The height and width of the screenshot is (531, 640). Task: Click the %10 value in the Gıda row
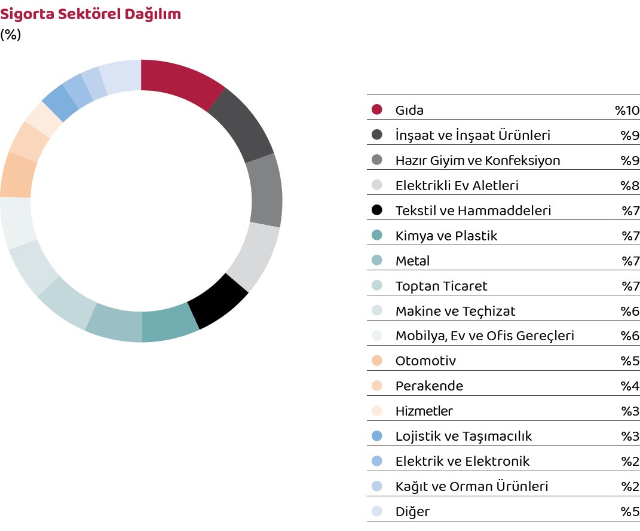[x=627, y=110]
